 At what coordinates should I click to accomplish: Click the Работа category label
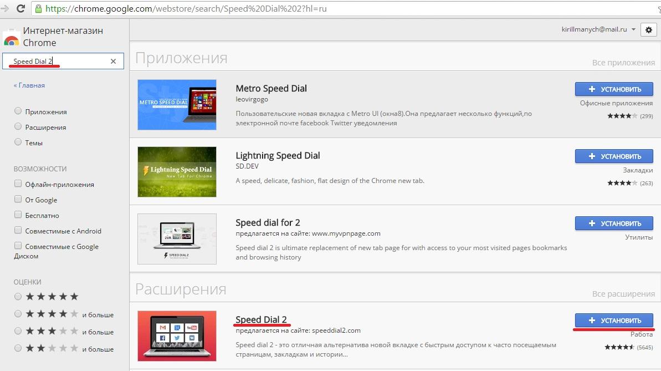click(642, 334)
